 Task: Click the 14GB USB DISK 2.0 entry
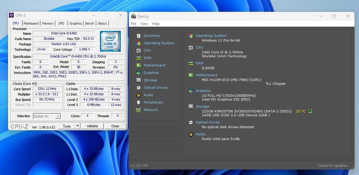click(x=236, y=115)
